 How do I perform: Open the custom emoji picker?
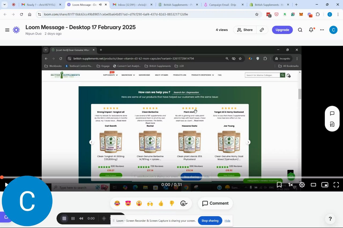point(184,203)
